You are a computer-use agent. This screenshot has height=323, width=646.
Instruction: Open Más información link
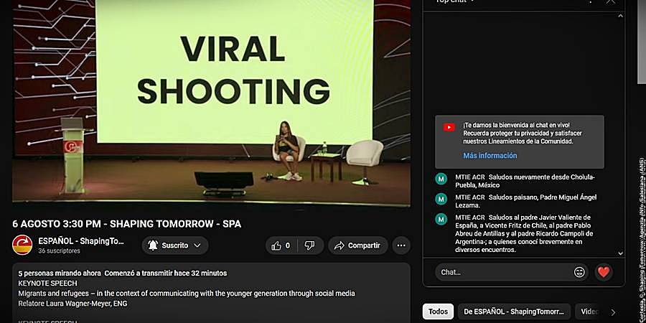pyautogui.click(x=490, y=156)
